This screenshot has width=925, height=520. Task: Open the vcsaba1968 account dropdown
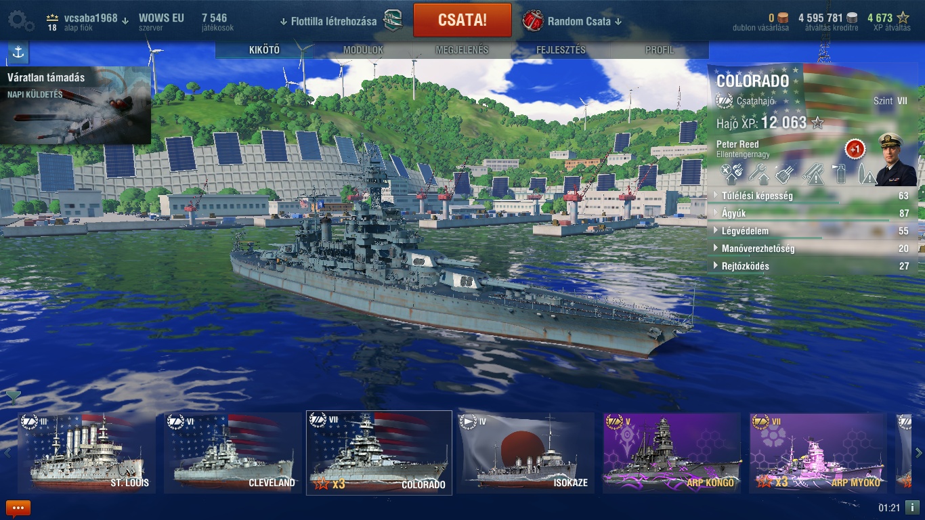(x=96, y=19)
